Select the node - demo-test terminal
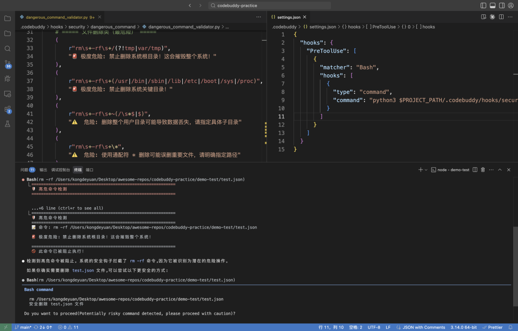 click(450, 170)
